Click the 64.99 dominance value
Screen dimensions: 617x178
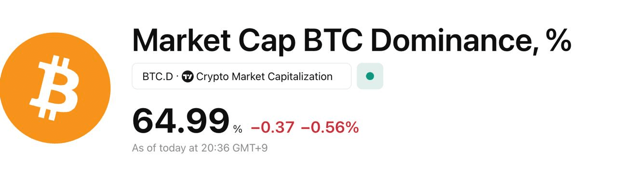[x=181, y=121]
